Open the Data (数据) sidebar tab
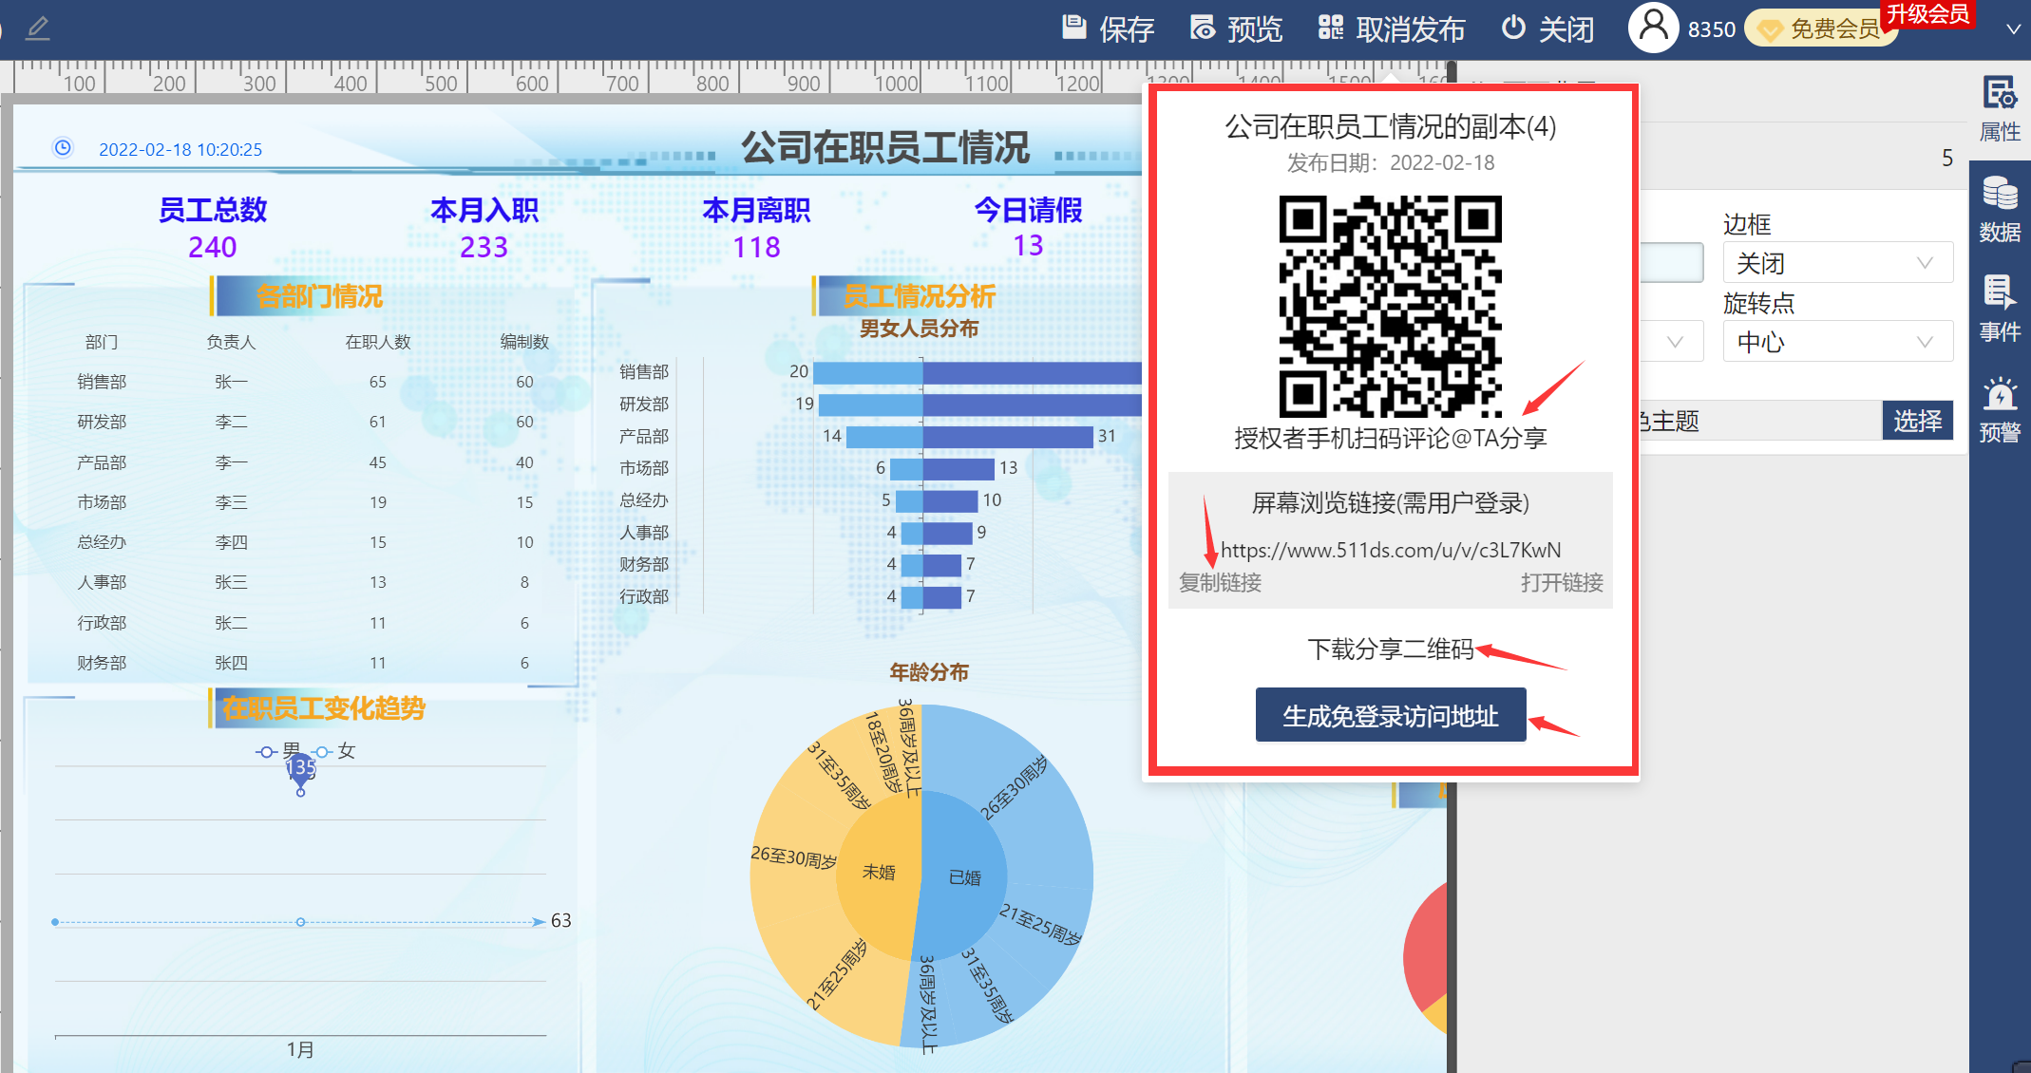This screenshot has height=1073, width=2031. [2000, 210]
